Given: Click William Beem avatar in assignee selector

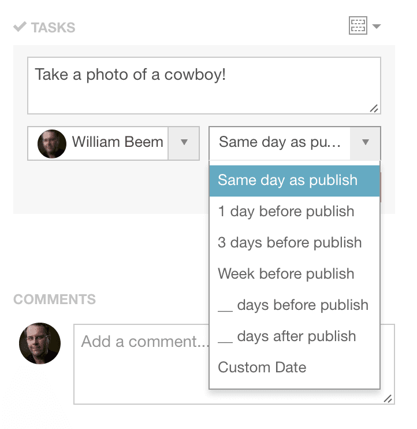Looking at the screenshot, I should (52, 143).
